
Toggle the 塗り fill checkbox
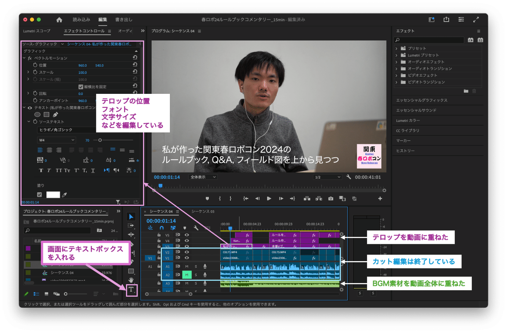40,195
